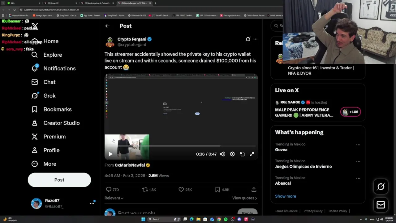Mute the video with speaker icon
This screenshot has width=396, height=223.
point(223,154)
